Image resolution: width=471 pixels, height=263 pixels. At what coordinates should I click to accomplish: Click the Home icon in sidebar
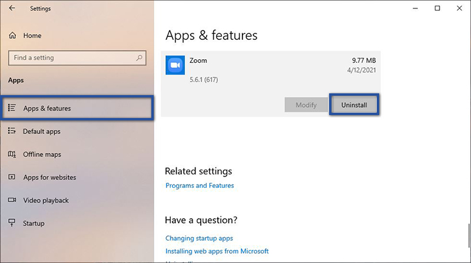[x=12, y=36]
